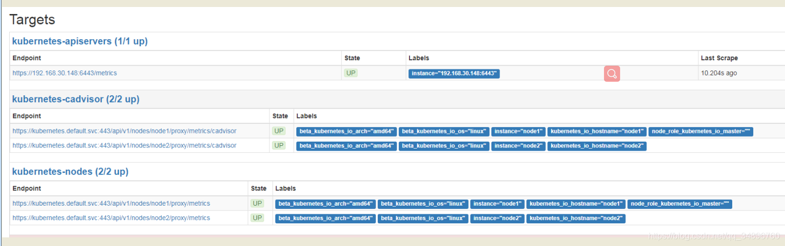Click the UP state badge for the apiserver

coord(351,73)
